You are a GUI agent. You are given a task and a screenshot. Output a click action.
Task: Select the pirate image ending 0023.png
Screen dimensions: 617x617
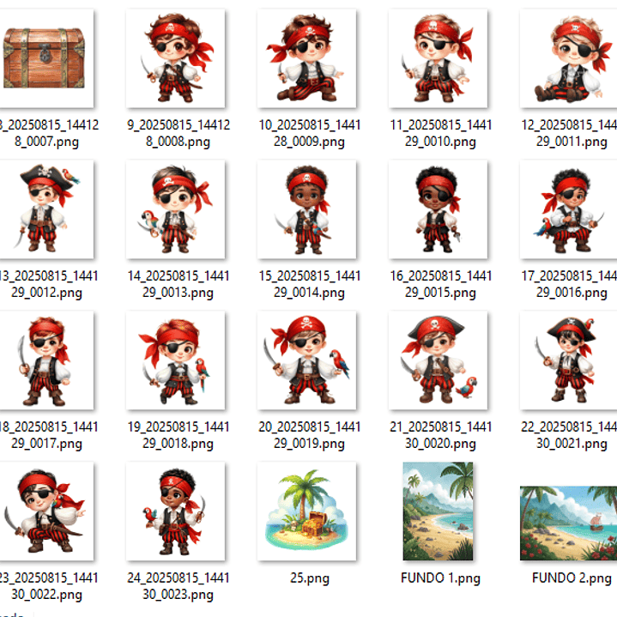175,511
